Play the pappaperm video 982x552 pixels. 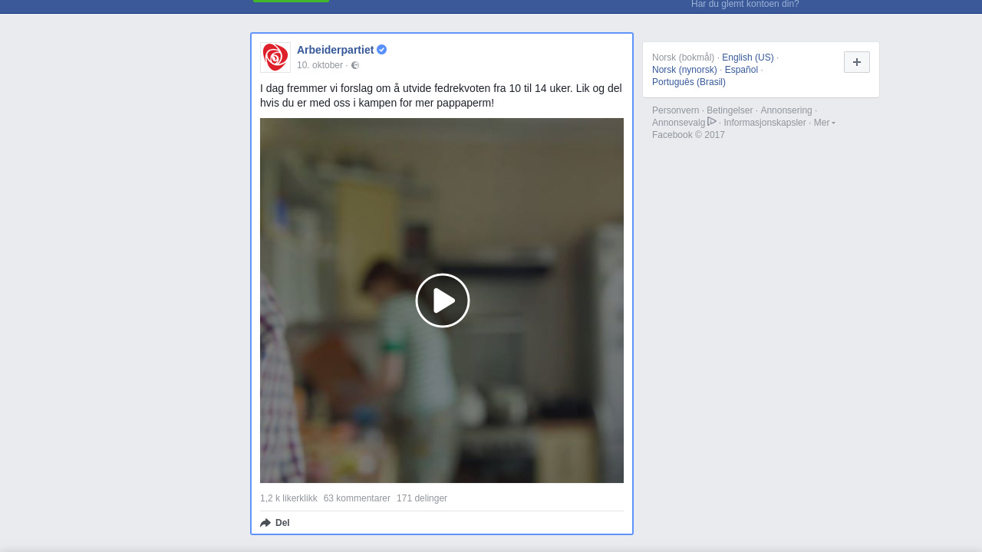[x=442, y=301]
